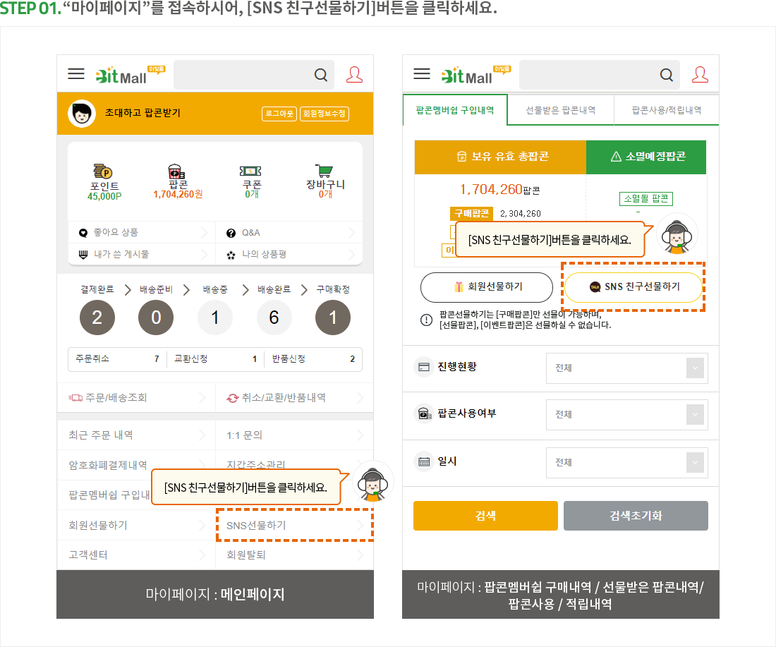Click user profile icon in right header
The image size is (776, 647).
click(700, 74)
